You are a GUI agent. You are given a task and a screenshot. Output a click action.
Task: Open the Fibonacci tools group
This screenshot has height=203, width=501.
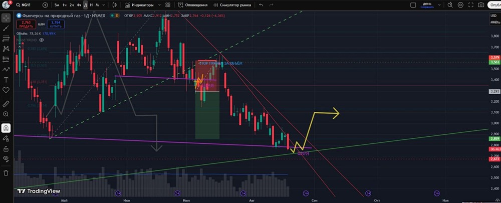[x=6, y=39]
